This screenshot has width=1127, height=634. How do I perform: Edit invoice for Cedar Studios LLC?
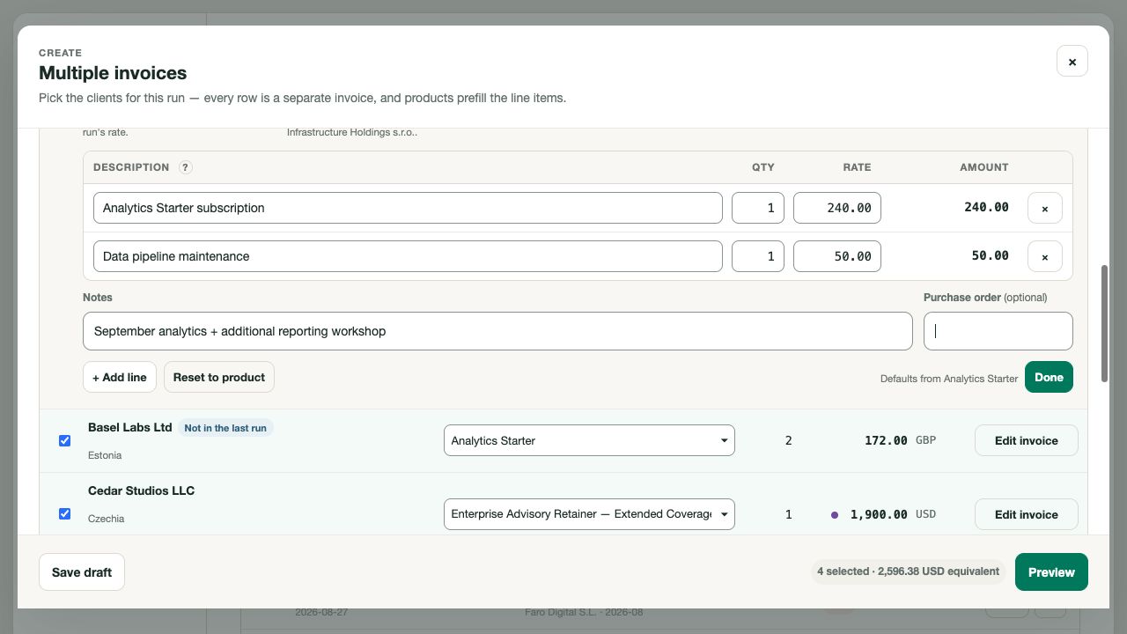point(1026,514)
